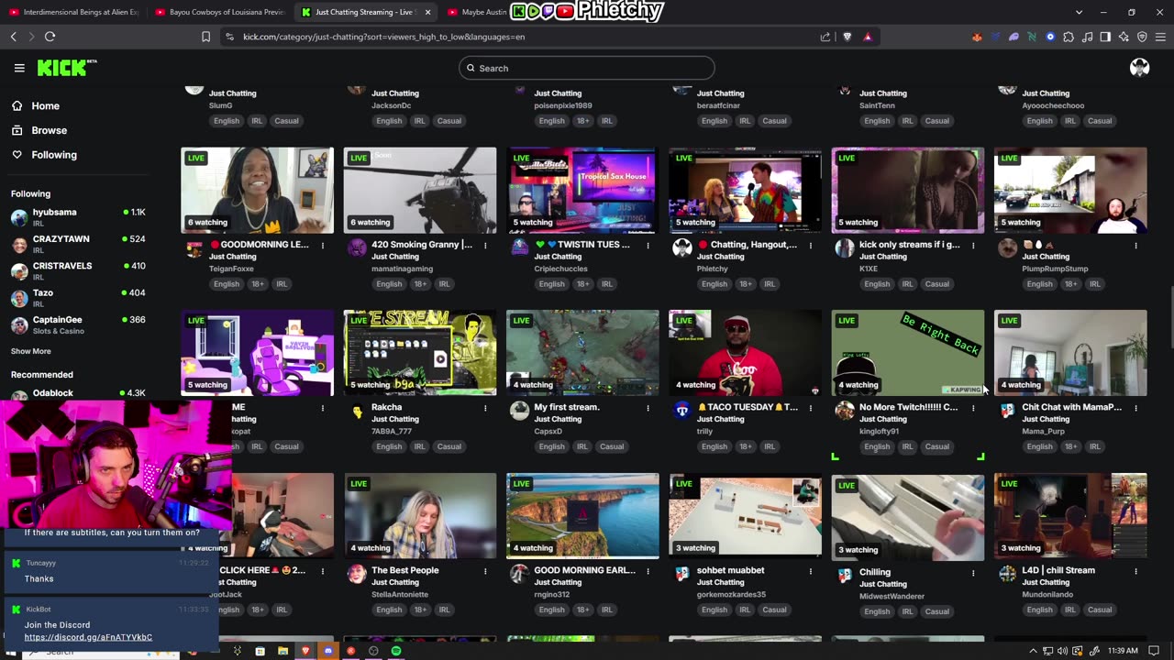Open the browser main menu hamburger

(x=1160, y=37)
